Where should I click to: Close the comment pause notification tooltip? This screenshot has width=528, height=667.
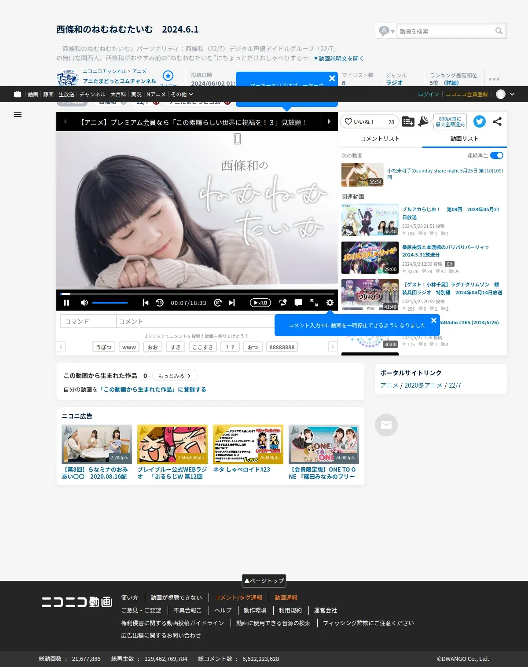tap(434, 320)
